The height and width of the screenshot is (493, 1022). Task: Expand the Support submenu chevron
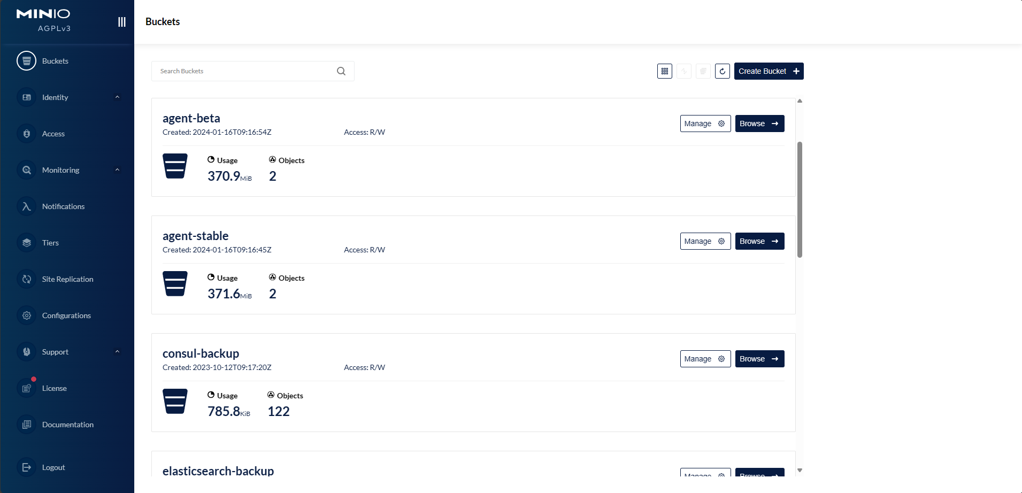point(117,352)
